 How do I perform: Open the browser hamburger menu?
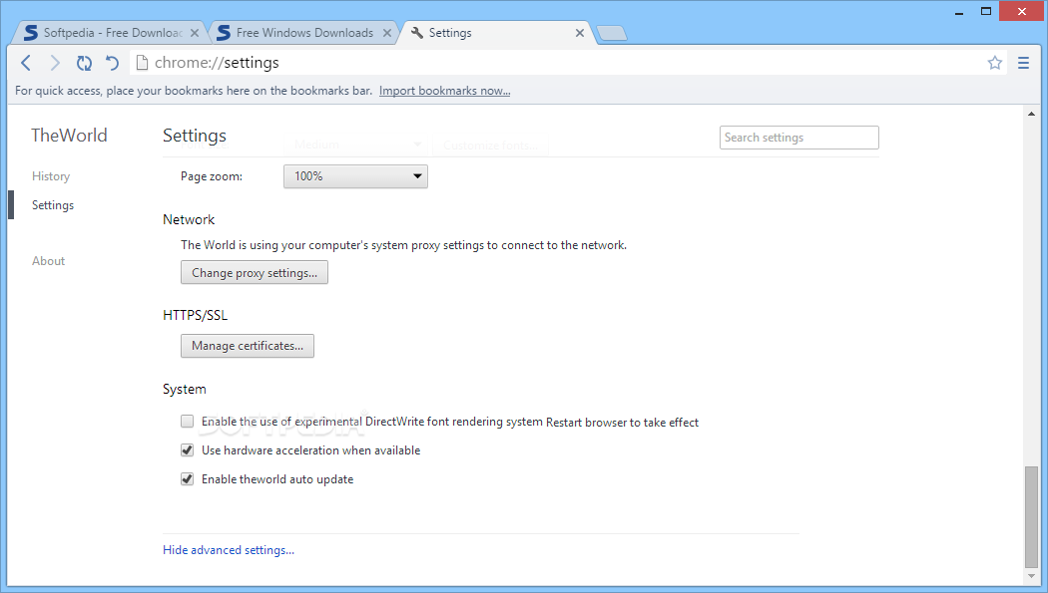coord(1023,63)
